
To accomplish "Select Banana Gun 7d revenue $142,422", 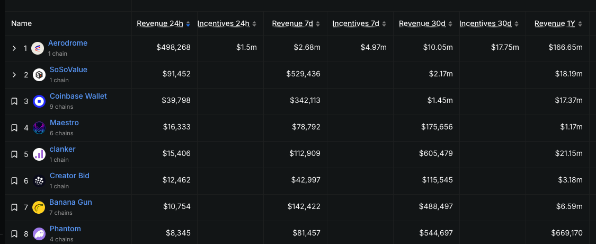I will (x=304, y=206).
